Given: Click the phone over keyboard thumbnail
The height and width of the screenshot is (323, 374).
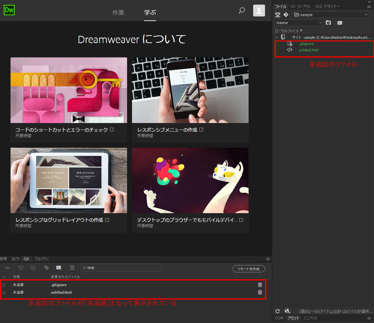Looking at the screenshot, I should (x=190, y=90).
